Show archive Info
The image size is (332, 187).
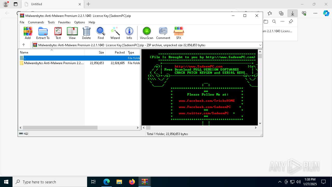point(129,33)
